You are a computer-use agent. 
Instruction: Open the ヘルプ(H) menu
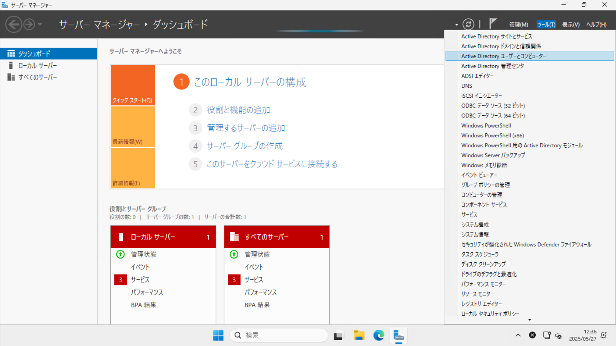[x=596, y=24]
